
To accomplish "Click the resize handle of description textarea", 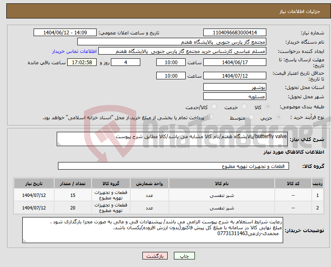I will tap(59, 144).
